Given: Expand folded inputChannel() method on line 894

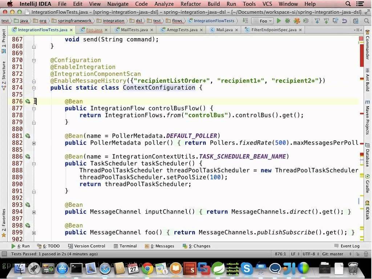Looking at the screenshot, I should tap(34, 212).
